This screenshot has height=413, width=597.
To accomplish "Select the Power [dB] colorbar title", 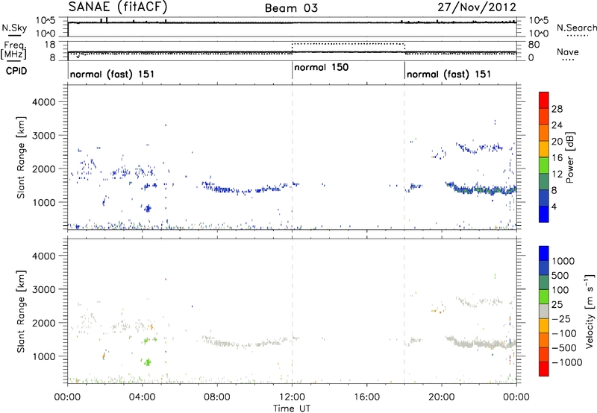I will (x=569, y=157).
